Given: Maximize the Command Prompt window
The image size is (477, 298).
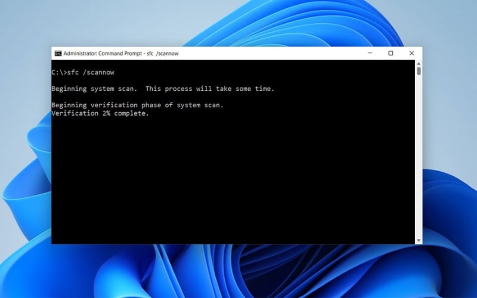Looking at the screenshot, I should (391, 53).
